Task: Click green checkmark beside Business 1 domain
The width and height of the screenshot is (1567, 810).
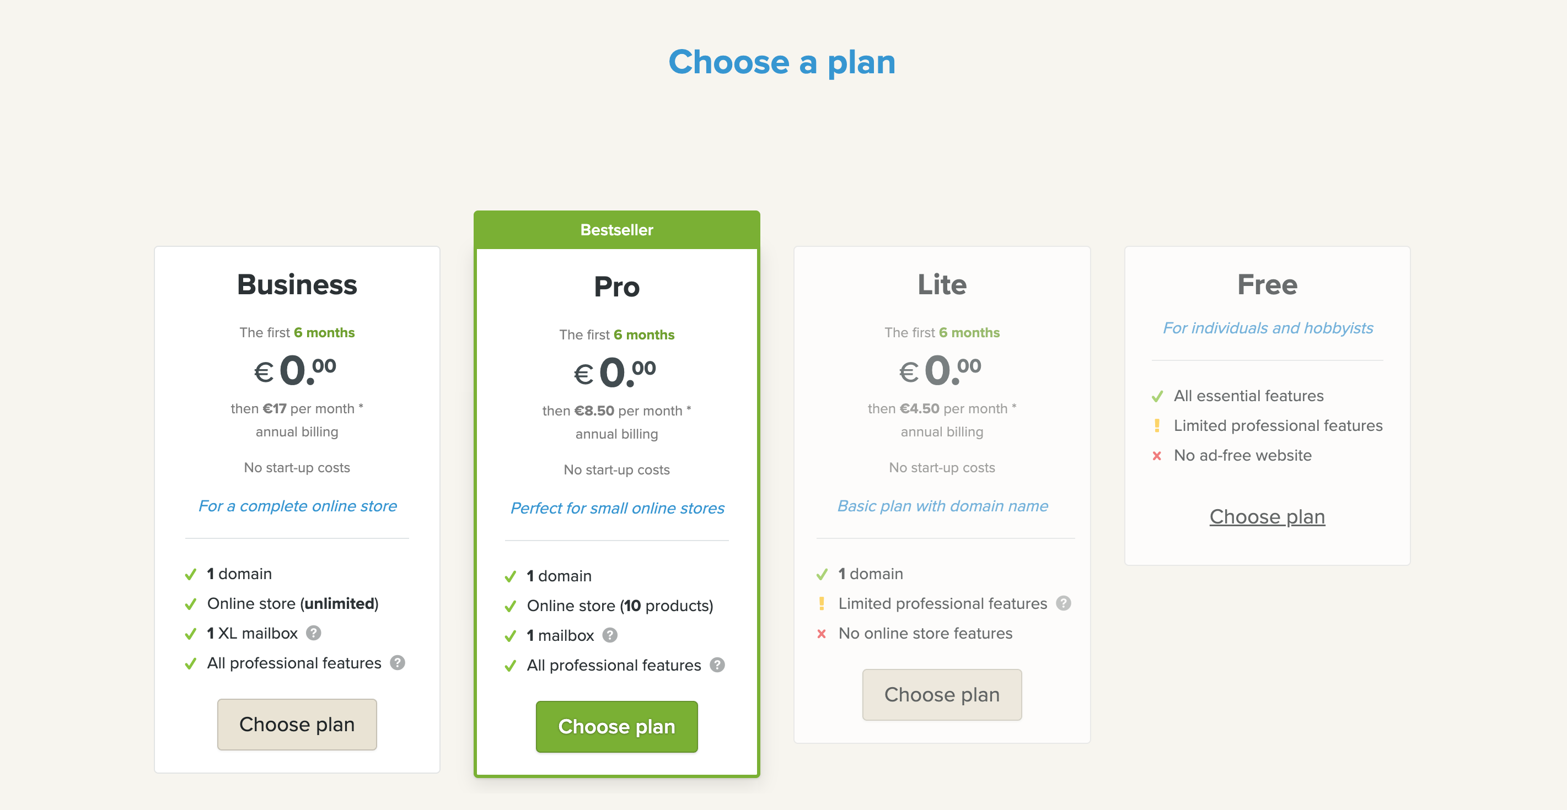Action: click(189, 573)
